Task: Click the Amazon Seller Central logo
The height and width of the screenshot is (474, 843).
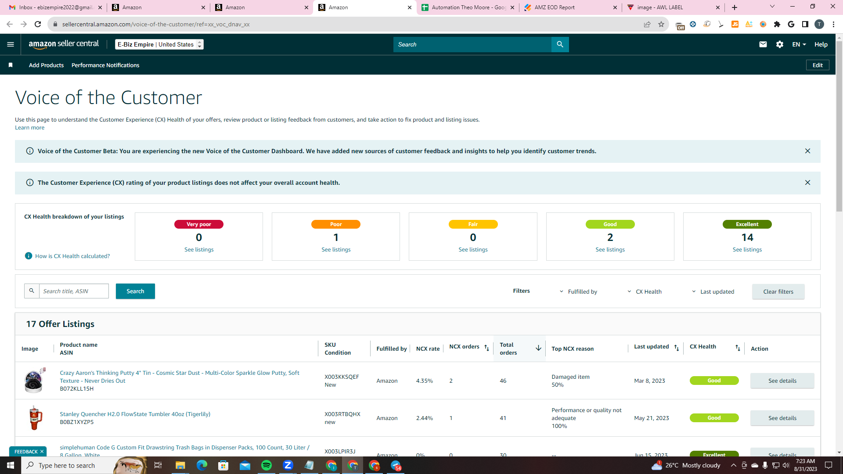Action: tap(64, 44)
